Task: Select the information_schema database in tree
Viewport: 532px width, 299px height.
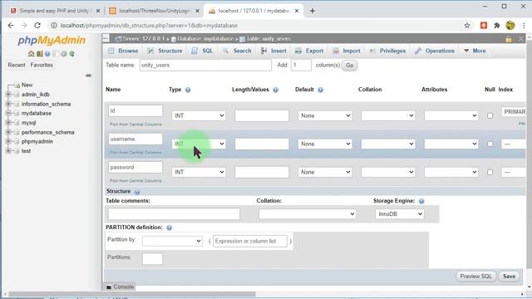Action: [x=47, y=104]
